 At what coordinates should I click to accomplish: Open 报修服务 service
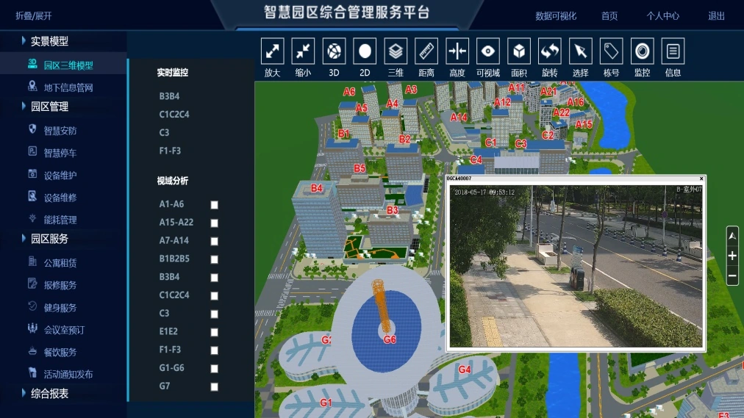click(x=60, y=285)
